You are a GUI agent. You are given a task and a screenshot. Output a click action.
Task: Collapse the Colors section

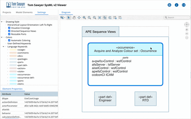pos(2,37)
